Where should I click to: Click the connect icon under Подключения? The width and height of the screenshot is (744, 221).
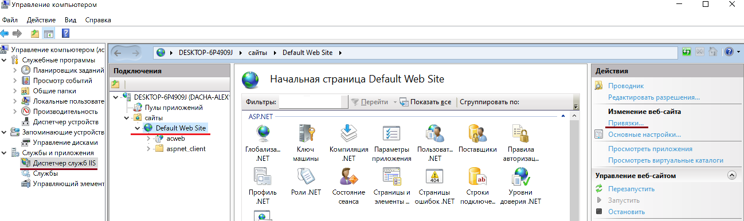115,84
